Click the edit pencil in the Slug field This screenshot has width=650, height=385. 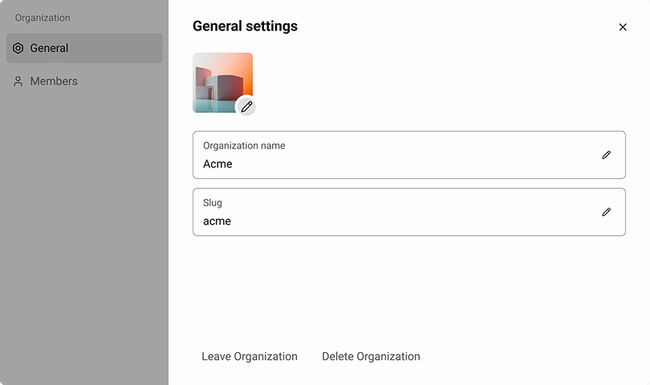pos(606,213)
